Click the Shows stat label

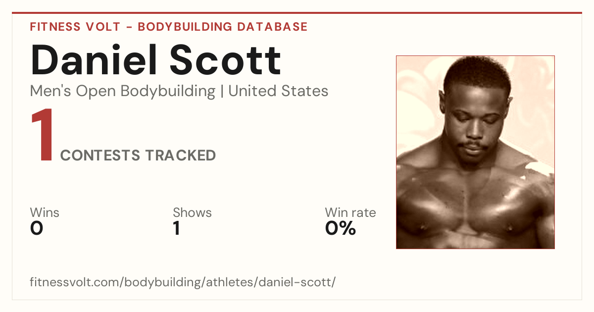pyautogui.click(x=192, y=212)
